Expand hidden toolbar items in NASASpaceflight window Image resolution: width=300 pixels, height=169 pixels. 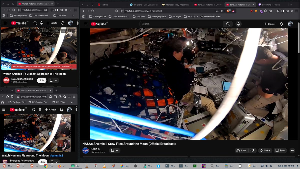click(x=71, y=10)
